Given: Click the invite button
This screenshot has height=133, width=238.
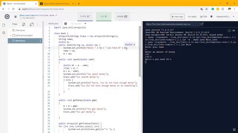Looking at the screenshot, I should click(x=85, y=16).
